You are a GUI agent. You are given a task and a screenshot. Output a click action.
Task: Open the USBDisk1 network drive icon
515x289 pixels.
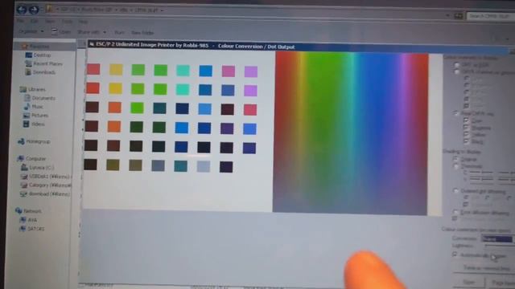pyautogui.click(x=24, y=177)
